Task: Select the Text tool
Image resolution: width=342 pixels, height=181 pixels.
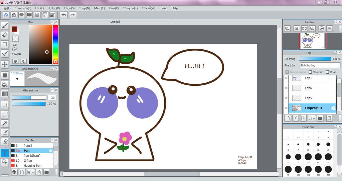Action: point(5,153)
